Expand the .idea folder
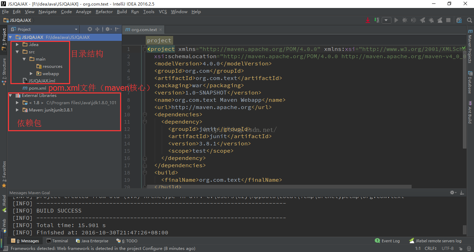The image size is (474, 252). pyautogui.click(x=17, y=44)
